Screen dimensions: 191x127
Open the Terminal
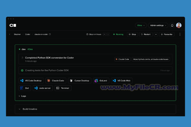pyautogui.click(x=63, y=88)
